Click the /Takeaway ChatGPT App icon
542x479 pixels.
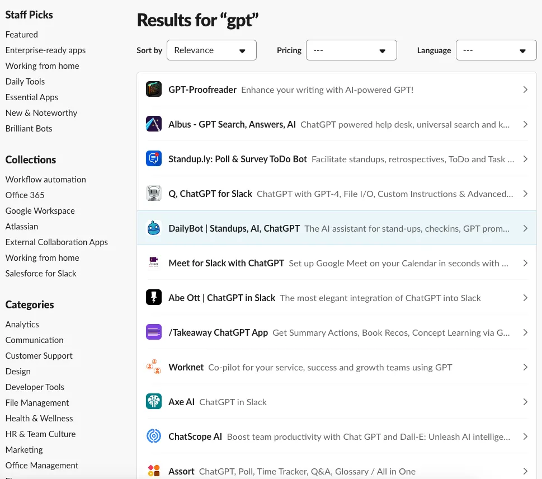154,332
